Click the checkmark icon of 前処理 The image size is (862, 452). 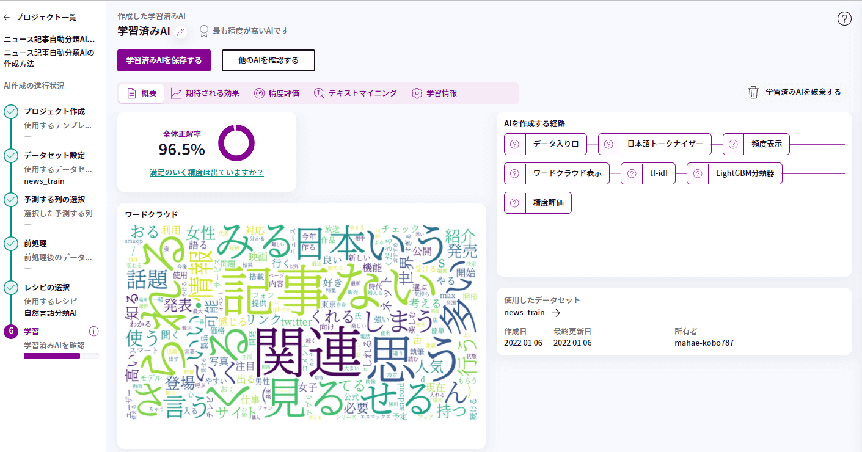tap(11, 244)
